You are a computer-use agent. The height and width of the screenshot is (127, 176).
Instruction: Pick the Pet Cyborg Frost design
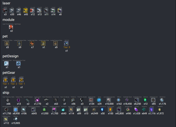pos(7,63)
